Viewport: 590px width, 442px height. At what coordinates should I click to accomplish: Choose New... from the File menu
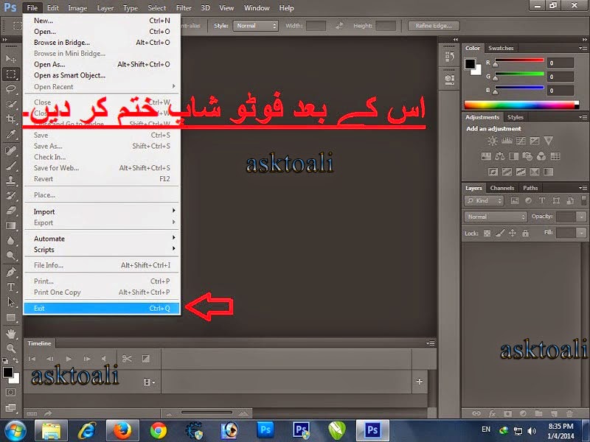[102, 21]
